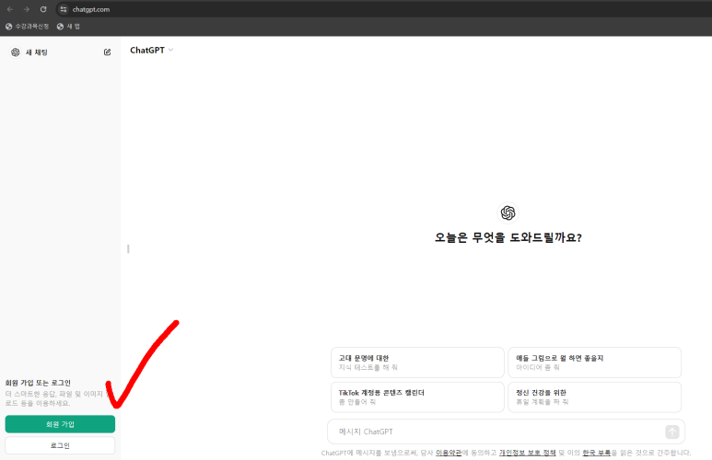Open the ChatGPT model dropdown
The width and height of the screenshot is (712, 460).
coord(152,51)
